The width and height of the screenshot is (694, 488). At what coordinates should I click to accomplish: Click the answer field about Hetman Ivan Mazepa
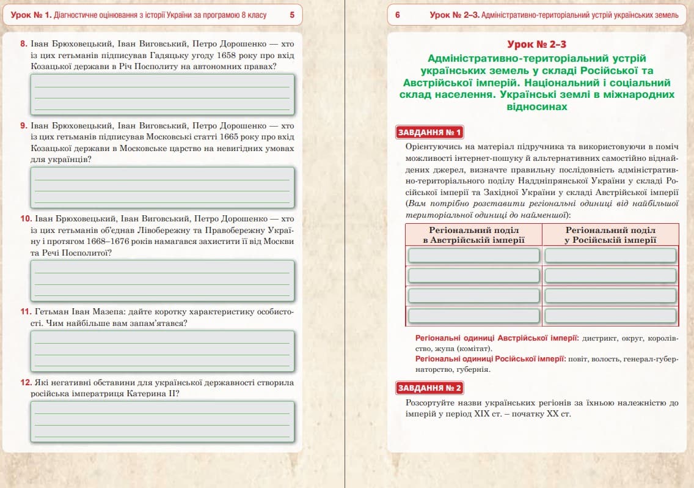click(x=162, y=350)
